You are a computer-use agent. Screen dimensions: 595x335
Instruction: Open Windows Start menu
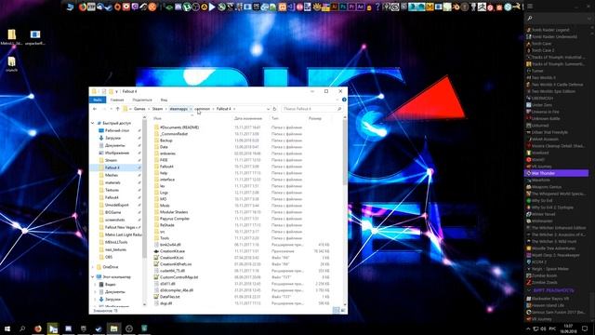pyautogui.click(x=7, y=328)
